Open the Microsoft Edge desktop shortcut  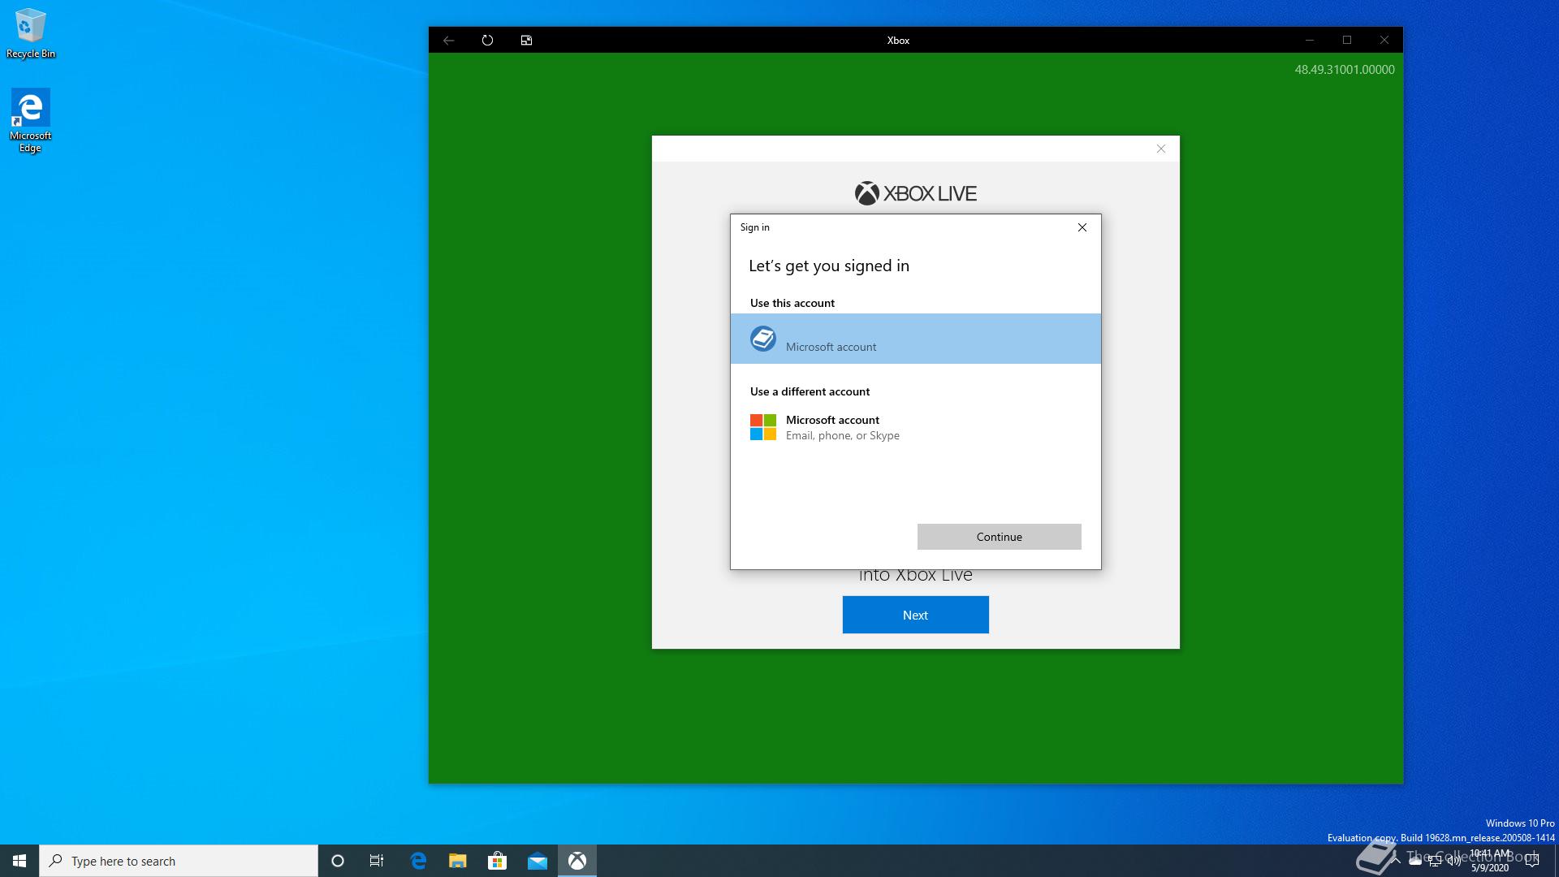(31, 120)
